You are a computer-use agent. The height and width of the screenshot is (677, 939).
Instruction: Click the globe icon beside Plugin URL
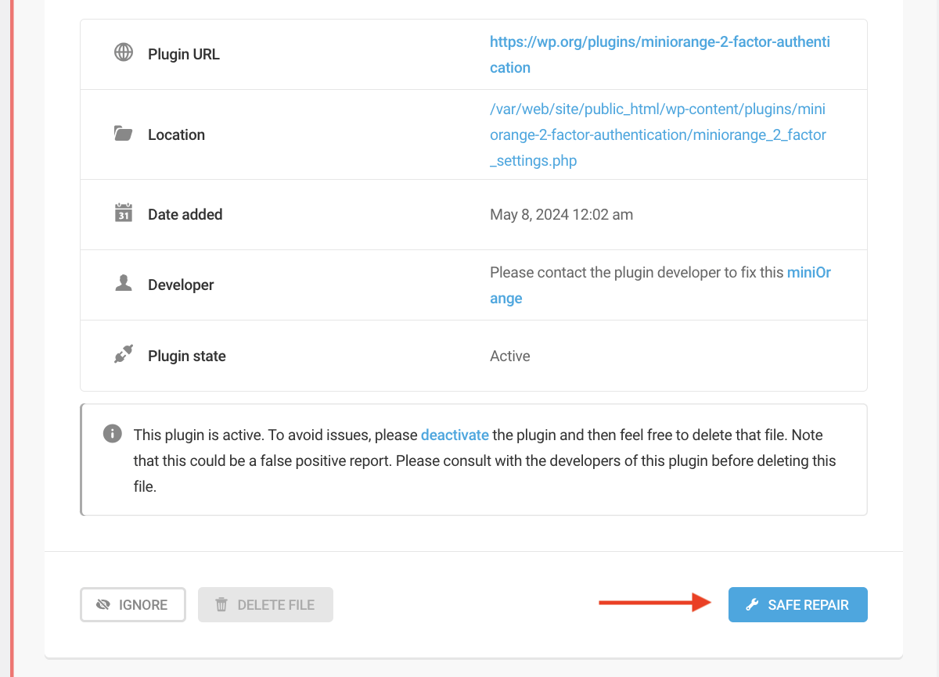[124, 53]
